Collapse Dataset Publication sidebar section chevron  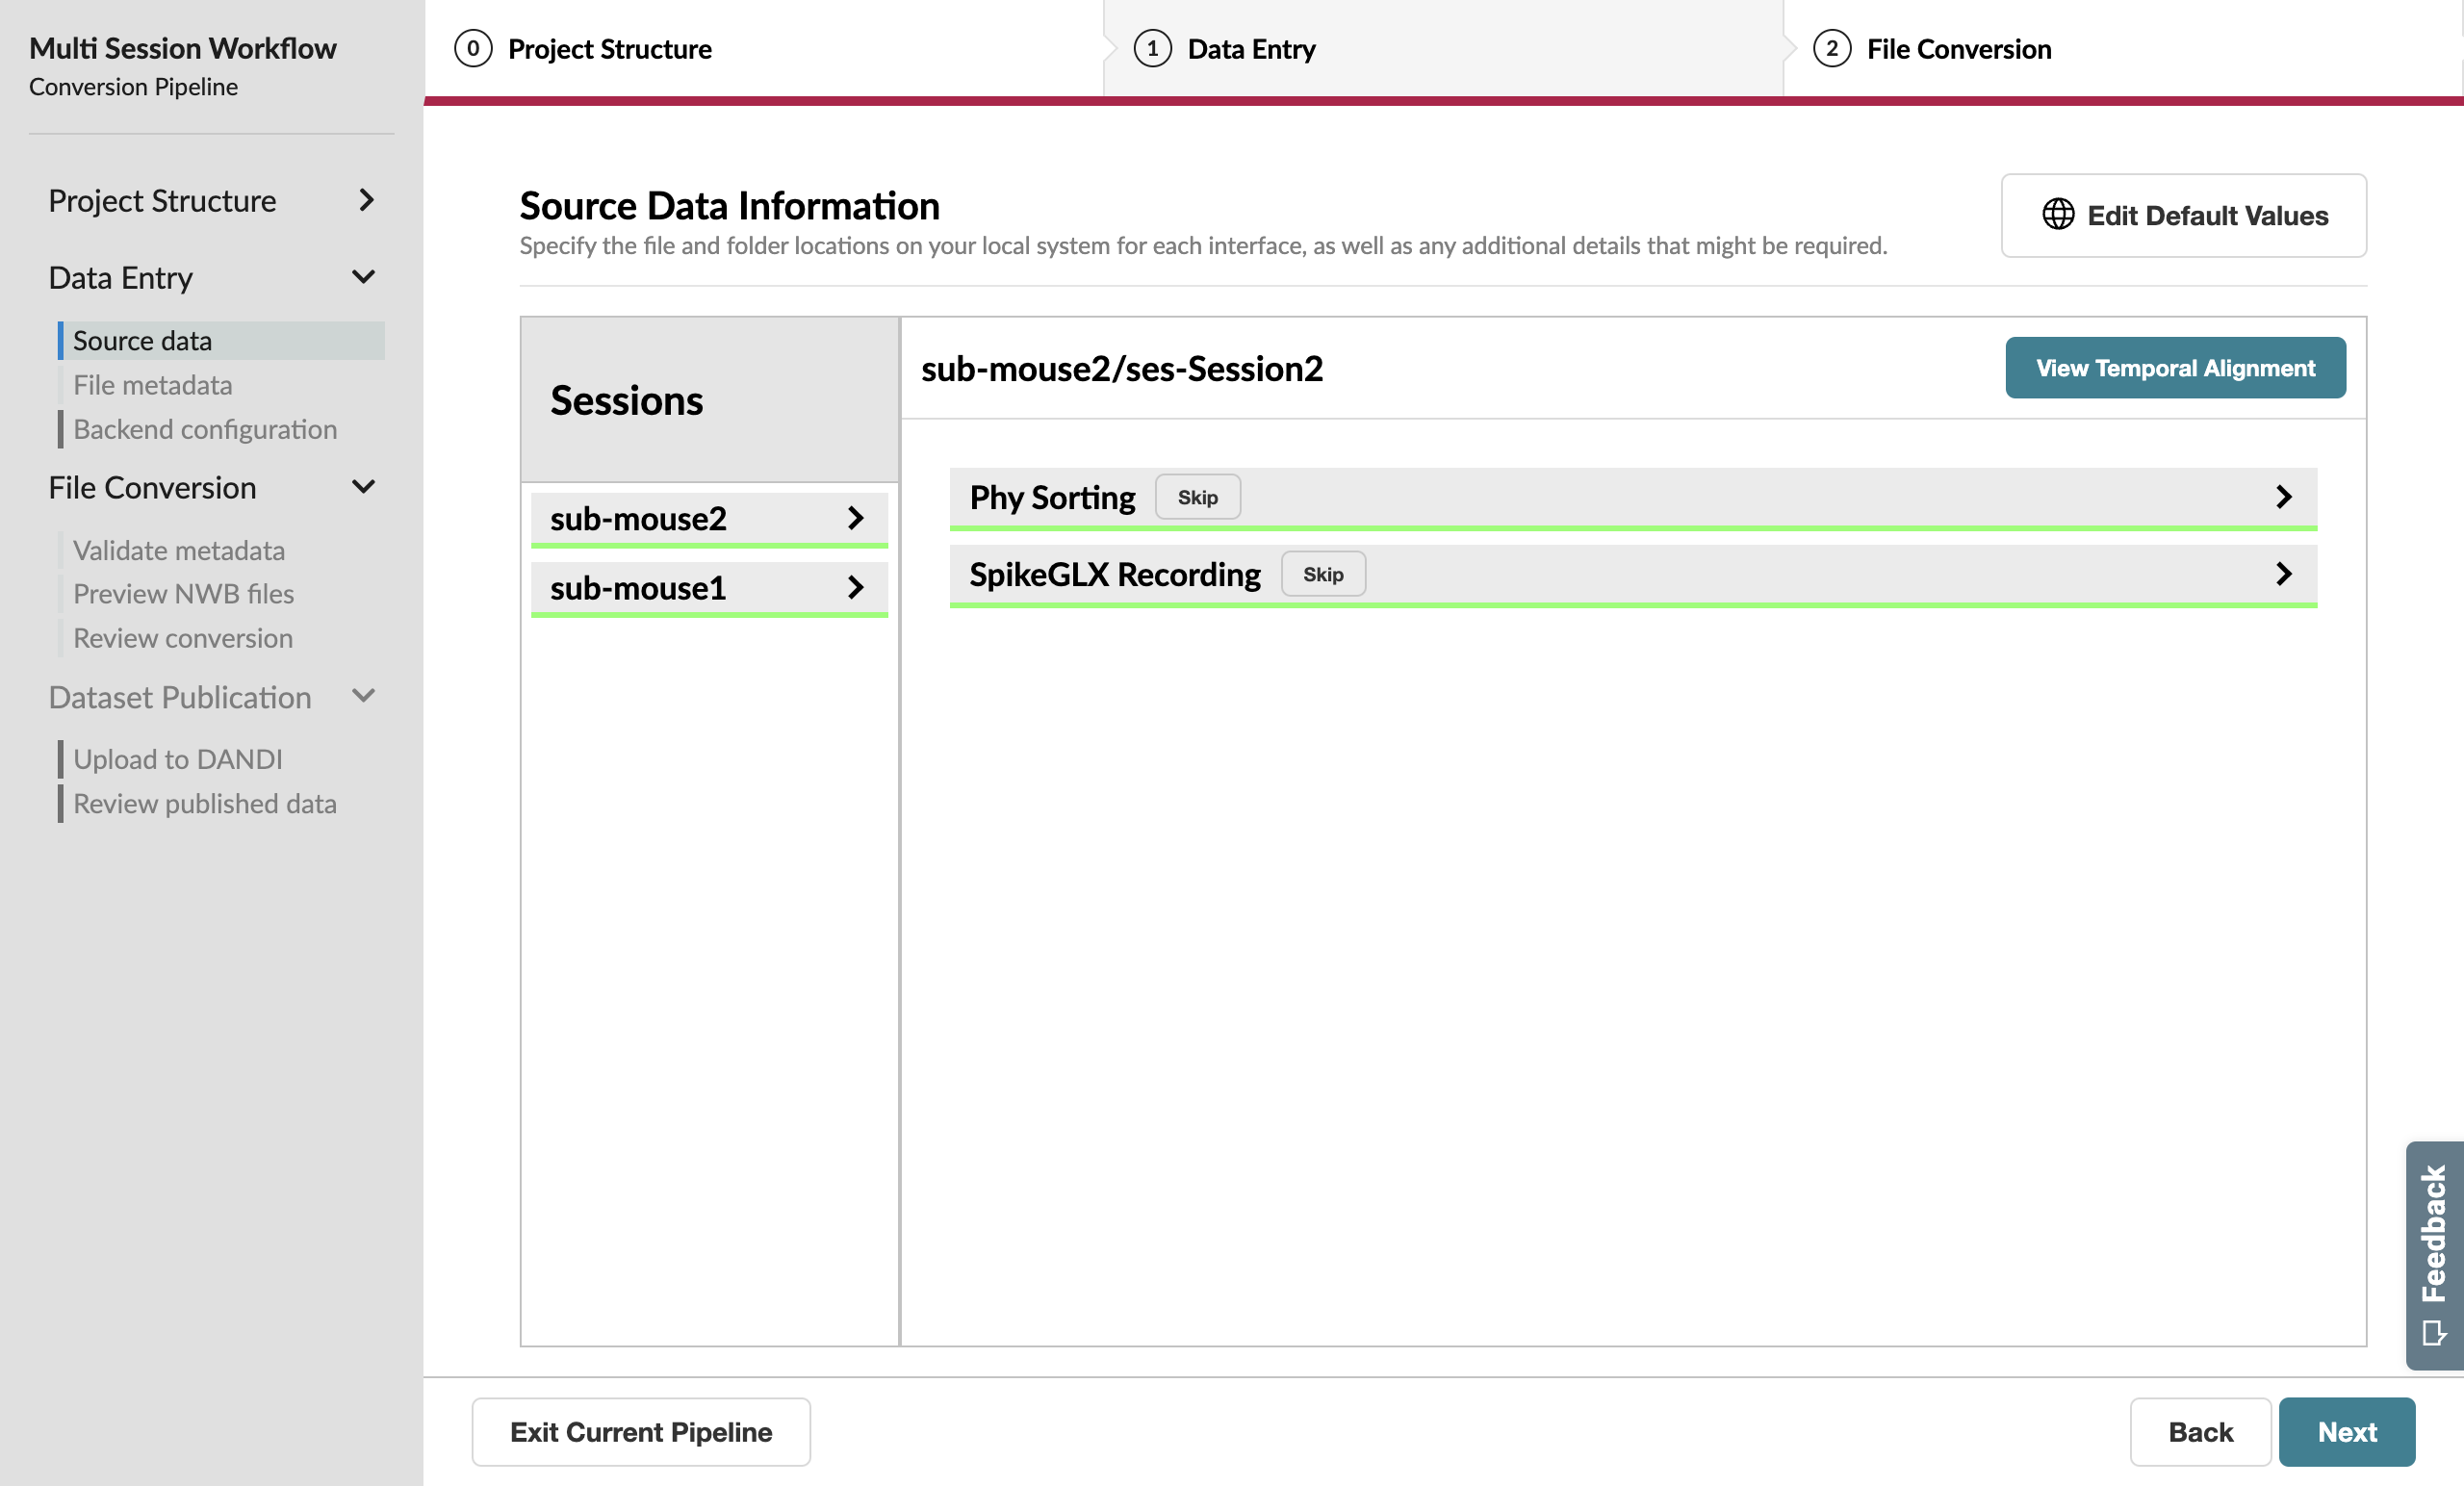pyautogui.click(x=364, y=696)
